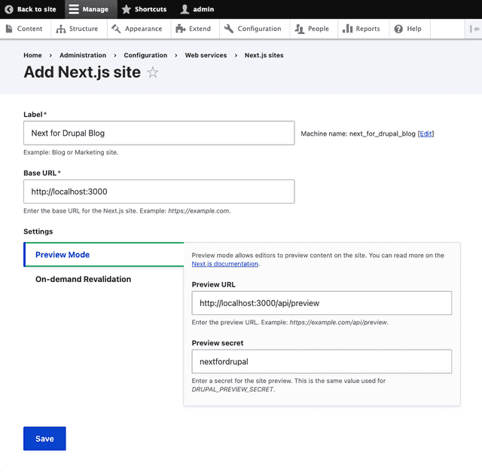The width and height of the screenshot is (482, 472).
Task: Open the Extend menu item
Action: [x=196, y=29]
